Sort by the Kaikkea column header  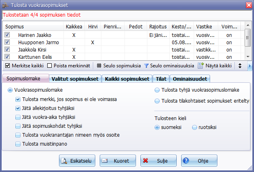click(x=74, y=26)
